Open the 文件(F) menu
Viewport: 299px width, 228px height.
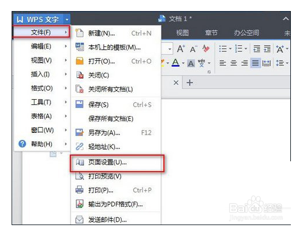[41, 32]
